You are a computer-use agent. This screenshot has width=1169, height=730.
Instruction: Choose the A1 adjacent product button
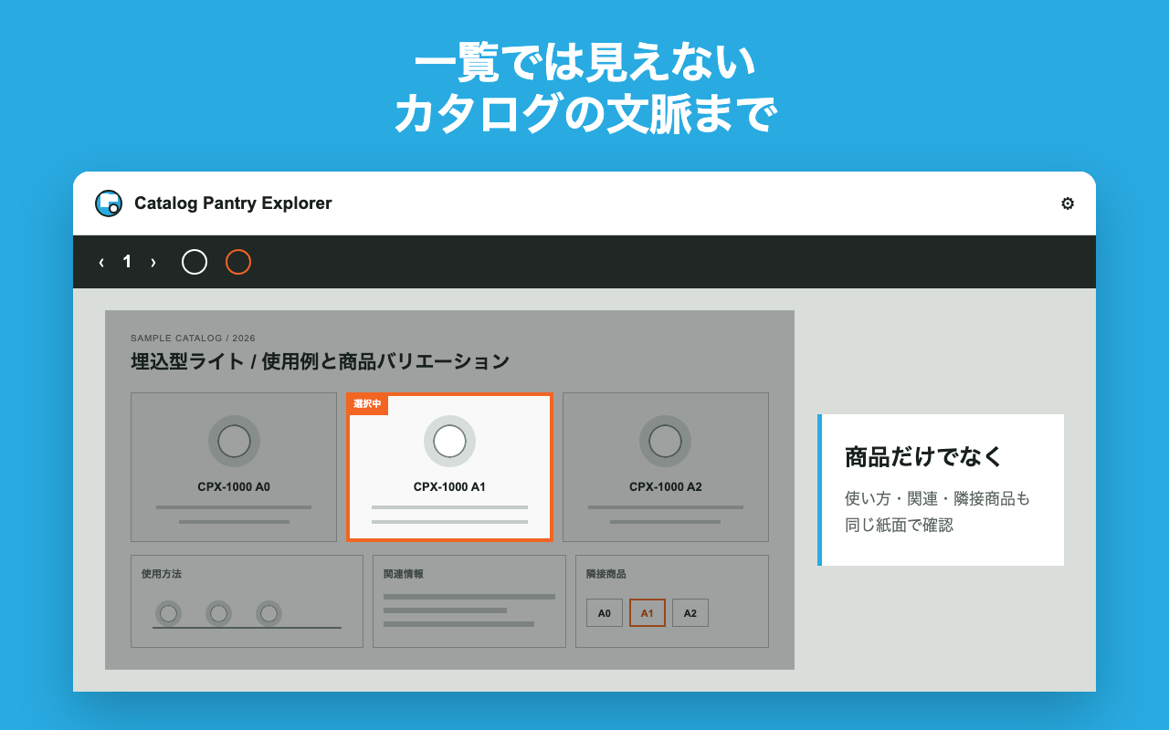[648, 613]
